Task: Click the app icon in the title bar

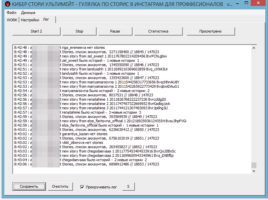Action: pyautogui.click(x=8, y=4)
